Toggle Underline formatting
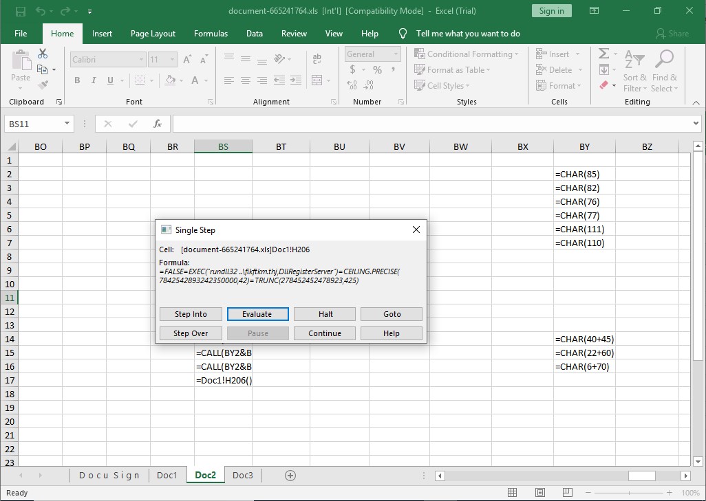 (x=110, y=80)
